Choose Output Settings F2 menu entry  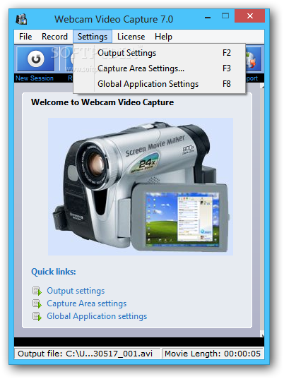(159, 53)
